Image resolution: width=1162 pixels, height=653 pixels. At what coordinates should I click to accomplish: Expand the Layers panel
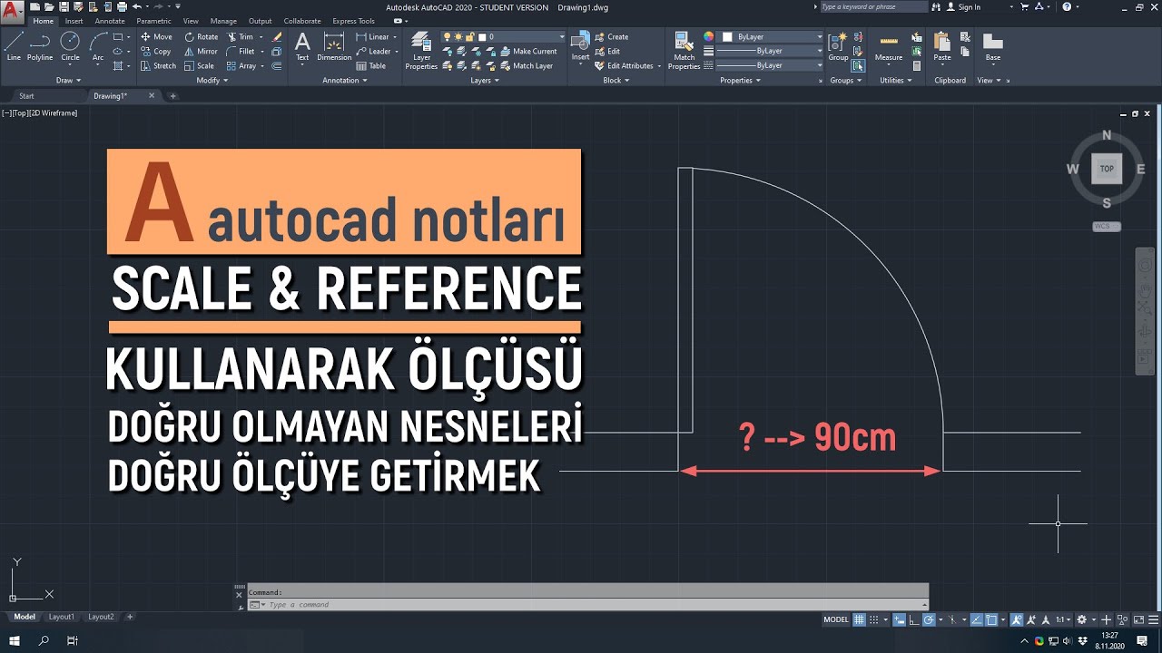click(x=483, y=80)
